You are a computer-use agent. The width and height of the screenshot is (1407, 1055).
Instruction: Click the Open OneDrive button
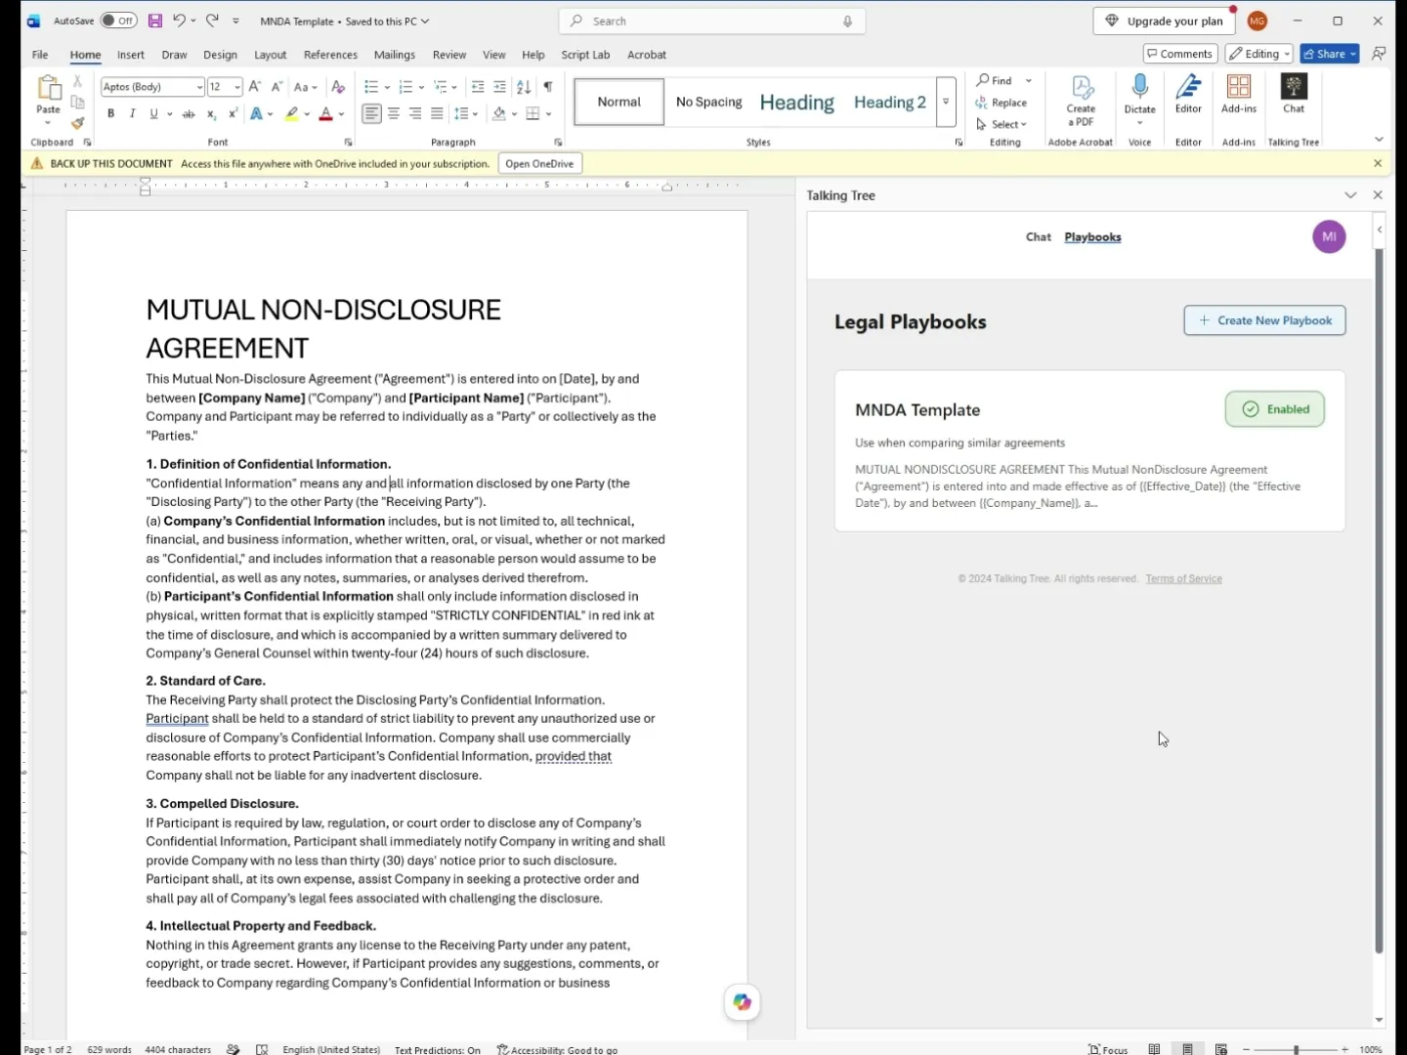(x=539, y=163)
